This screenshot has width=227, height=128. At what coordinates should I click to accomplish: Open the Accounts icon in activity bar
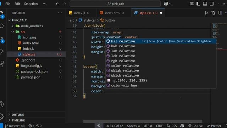(x=1, y=104)
